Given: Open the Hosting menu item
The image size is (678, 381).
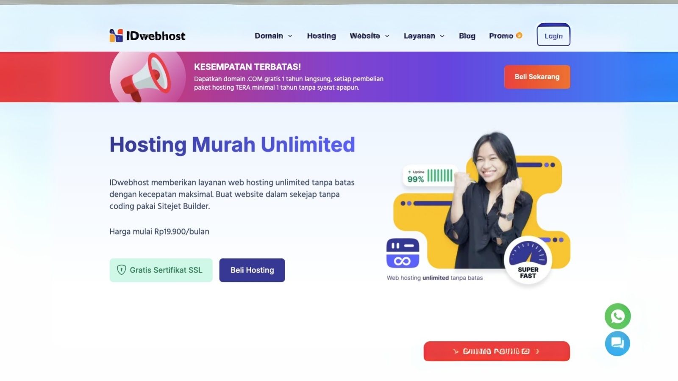Looking at the screenshot, I should click(321, 36).
